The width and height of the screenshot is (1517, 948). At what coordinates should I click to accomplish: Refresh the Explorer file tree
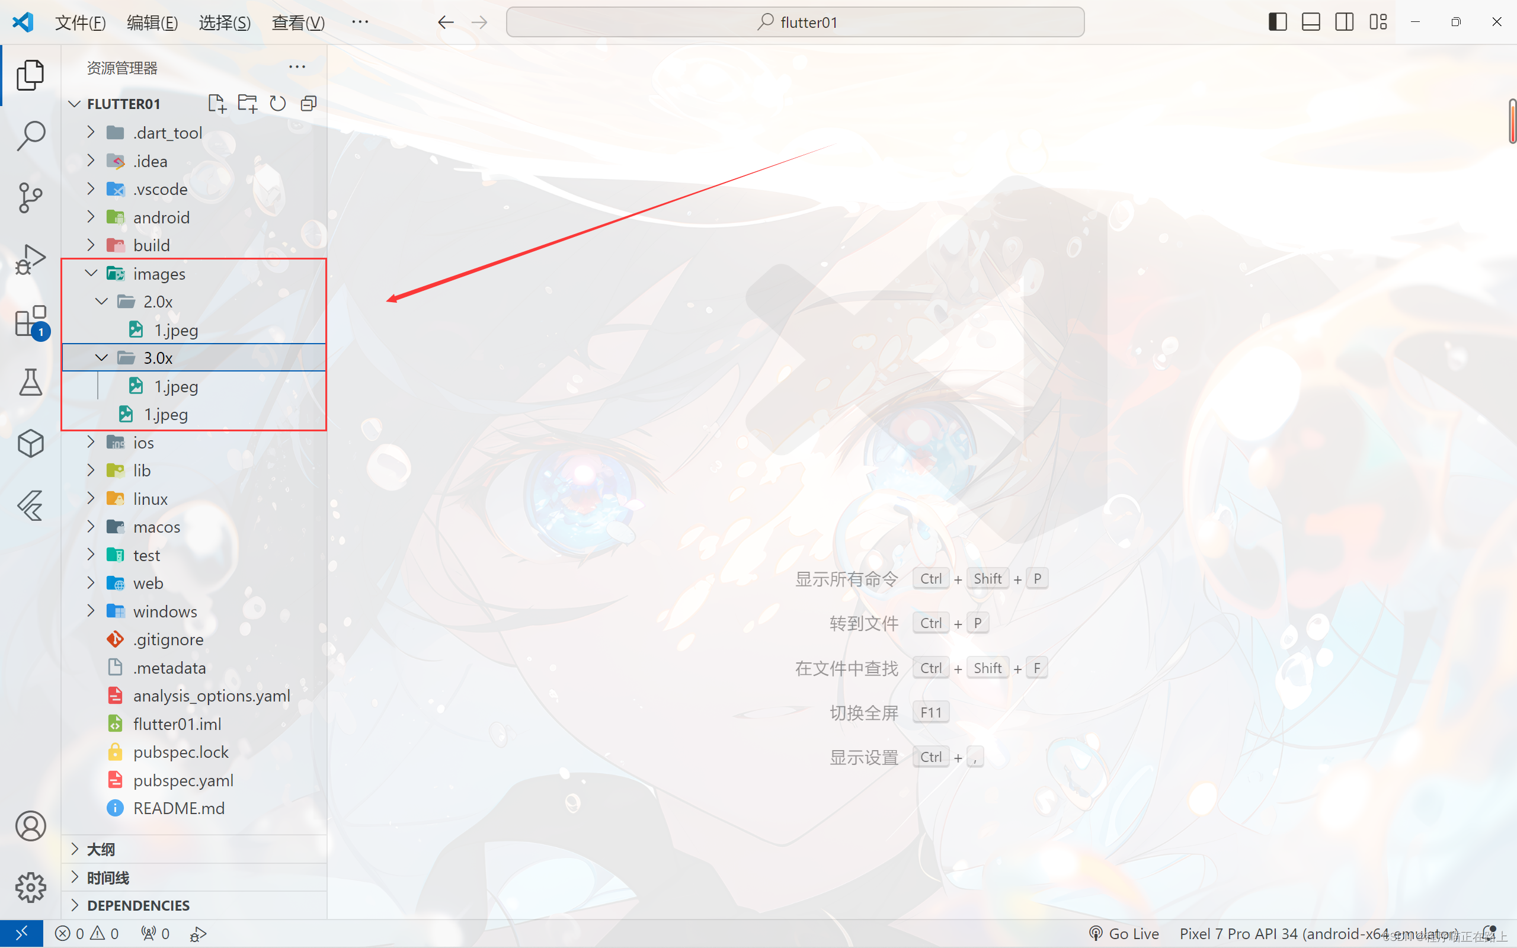click(278, 103)
